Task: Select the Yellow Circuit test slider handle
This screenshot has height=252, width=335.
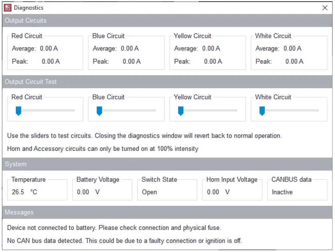Action: 181,110
